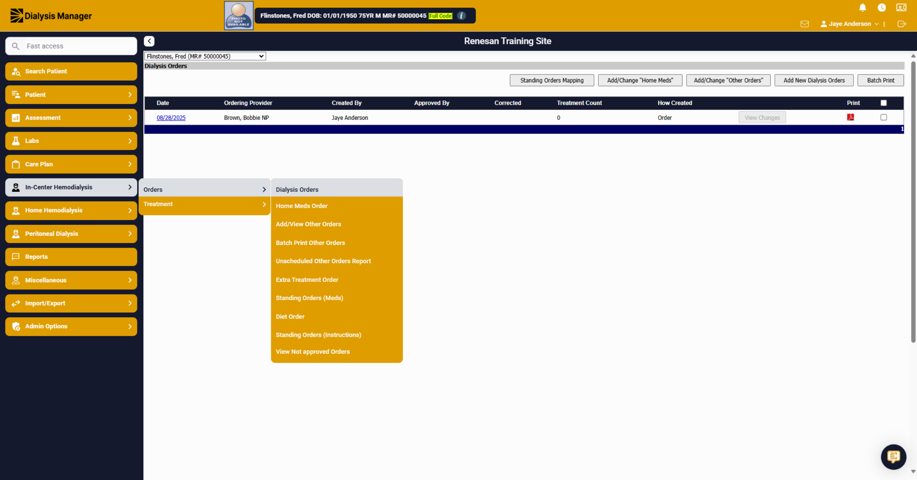
Task: Click the Fast access search field
Action: coord(71,46)
